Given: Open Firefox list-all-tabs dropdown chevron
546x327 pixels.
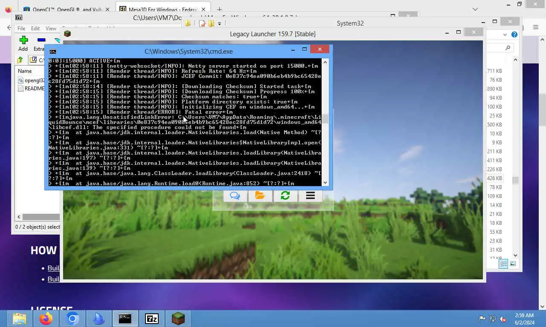Looking at the screenshot, I should 475,9.
